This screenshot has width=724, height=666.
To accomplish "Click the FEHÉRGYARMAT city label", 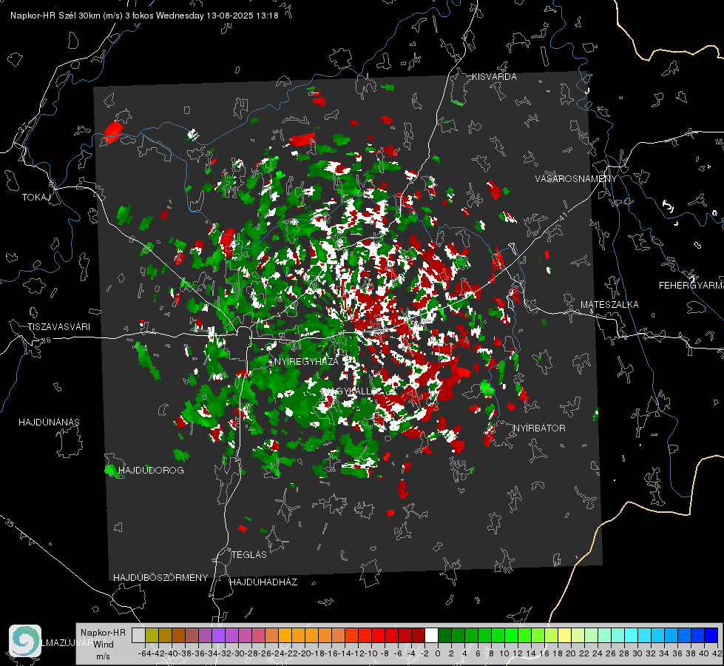I will pyautogui.click(x=691, y=286).
